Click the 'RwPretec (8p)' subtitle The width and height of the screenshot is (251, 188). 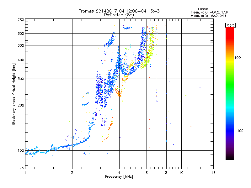(119, 15)
